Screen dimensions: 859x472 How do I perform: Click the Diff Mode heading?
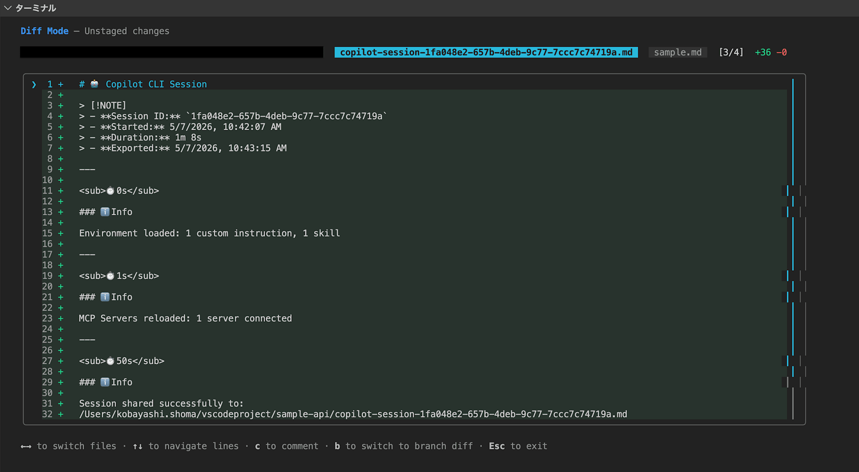pos(45,31)
